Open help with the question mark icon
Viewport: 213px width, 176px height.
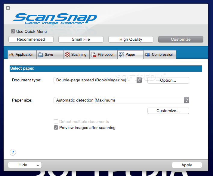coord(13,152)
